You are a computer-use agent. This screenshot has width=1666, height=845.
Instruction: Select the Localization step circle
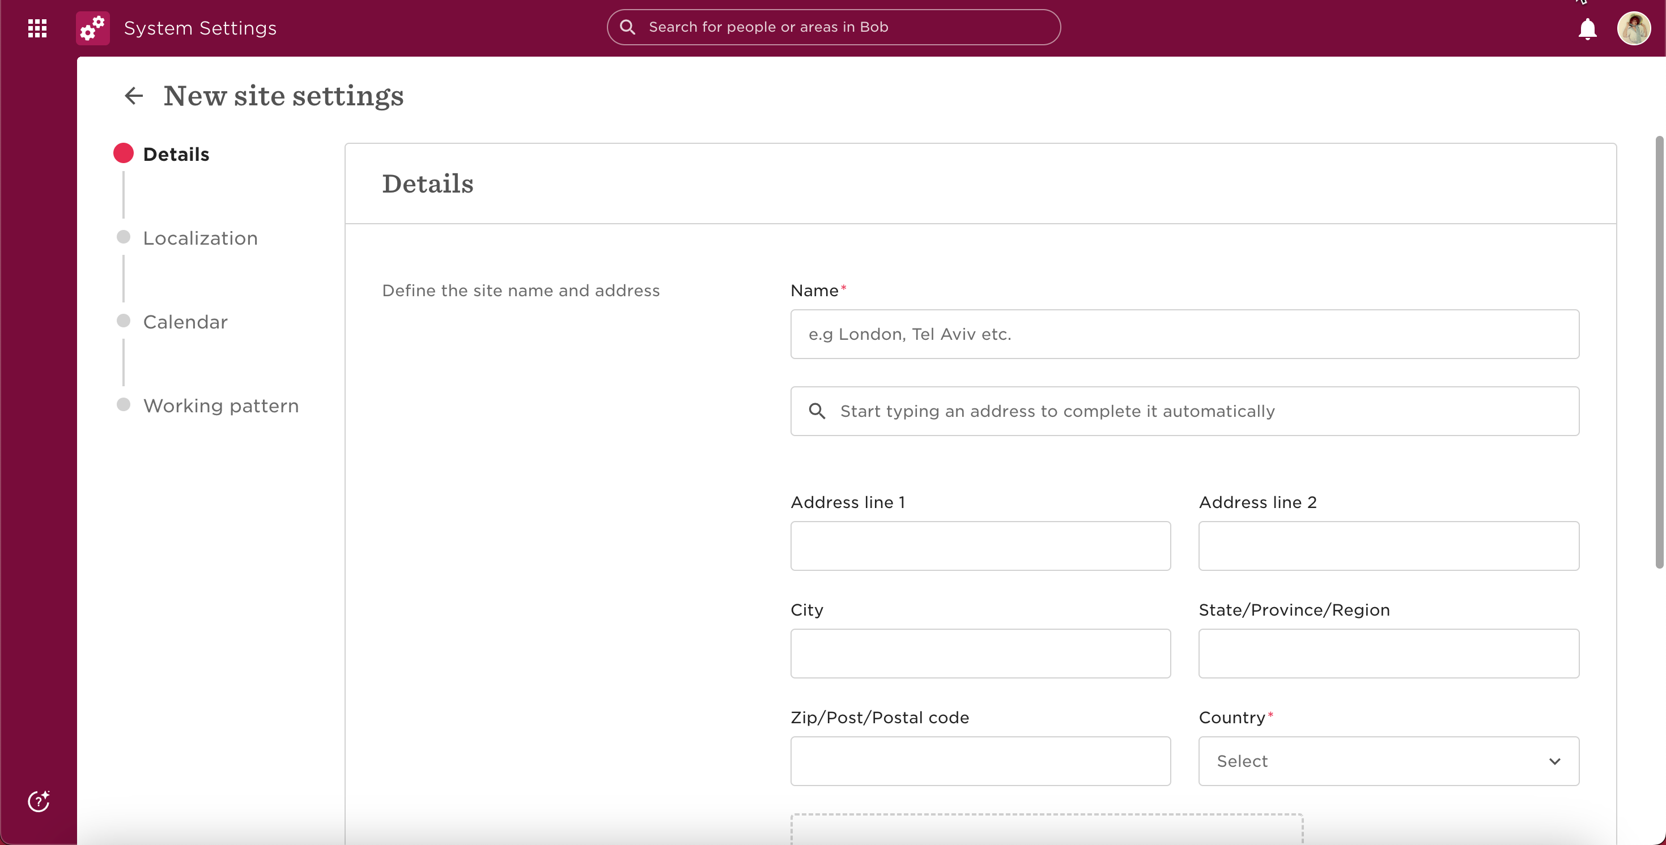123,237
